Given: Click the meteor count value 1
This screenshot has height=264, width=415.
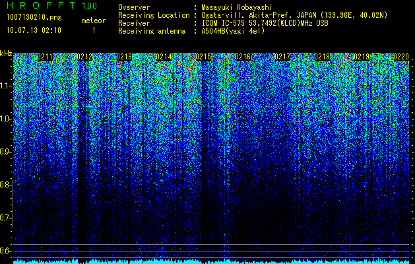Looking at the screenshot, I should pyautogui.click(x=94, y=30).
